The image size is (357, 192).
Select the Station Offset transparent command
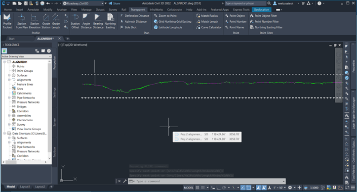(75, 21)
